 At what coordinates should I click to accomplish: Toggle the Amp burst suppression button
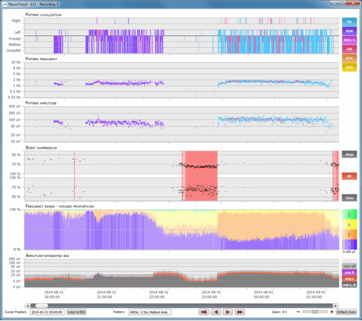click(349, 154)
